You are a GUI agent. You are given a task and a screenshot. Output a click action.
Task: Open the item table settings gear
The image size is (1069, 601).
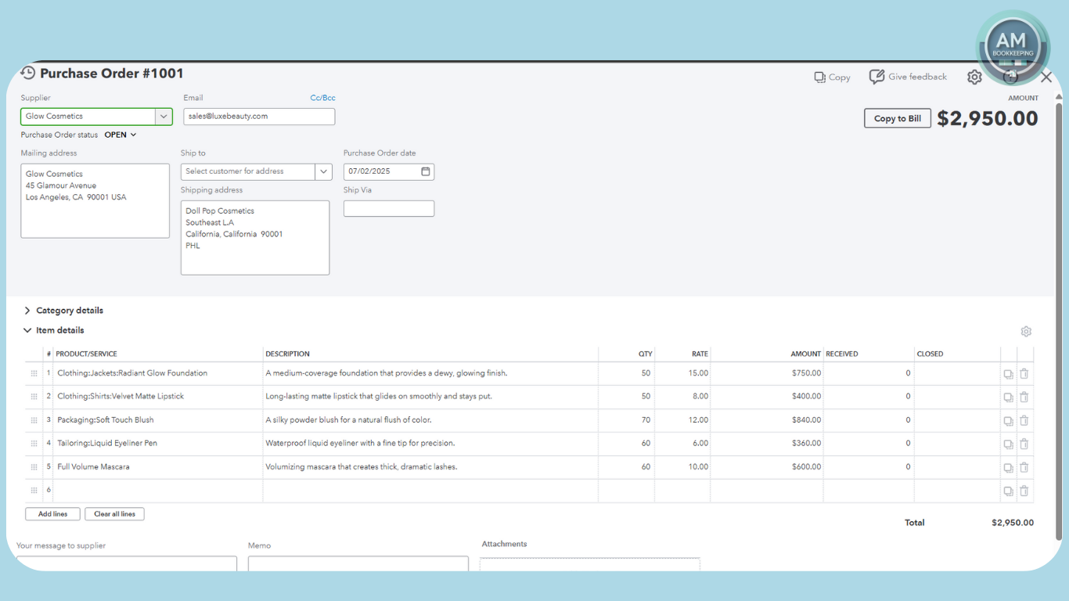1026,332
